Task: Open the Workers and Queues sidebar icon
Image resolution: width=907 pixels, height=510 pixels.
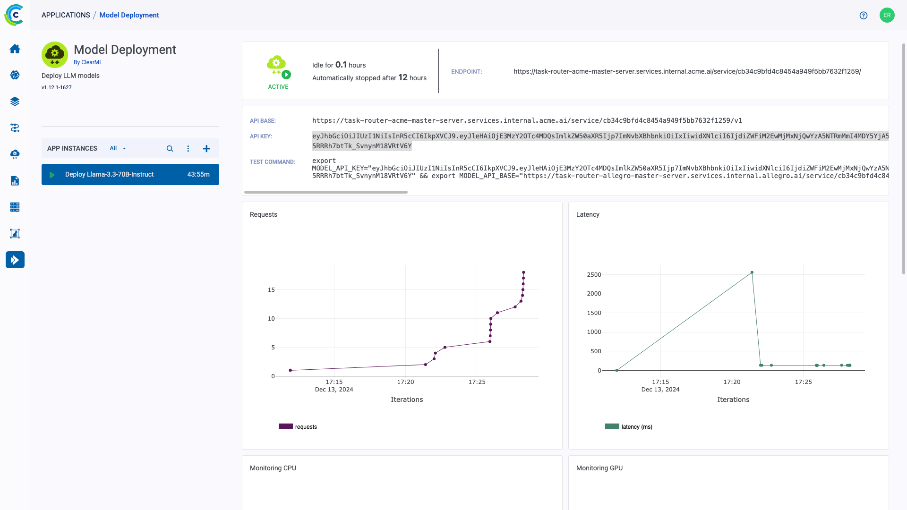Action: coord(15,207)
